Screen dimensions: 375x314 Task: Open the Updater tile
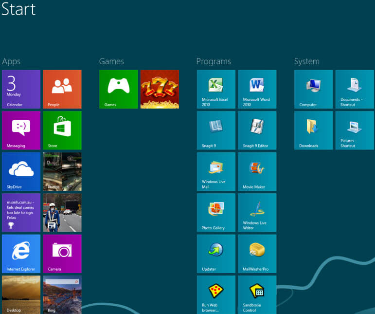216,254
